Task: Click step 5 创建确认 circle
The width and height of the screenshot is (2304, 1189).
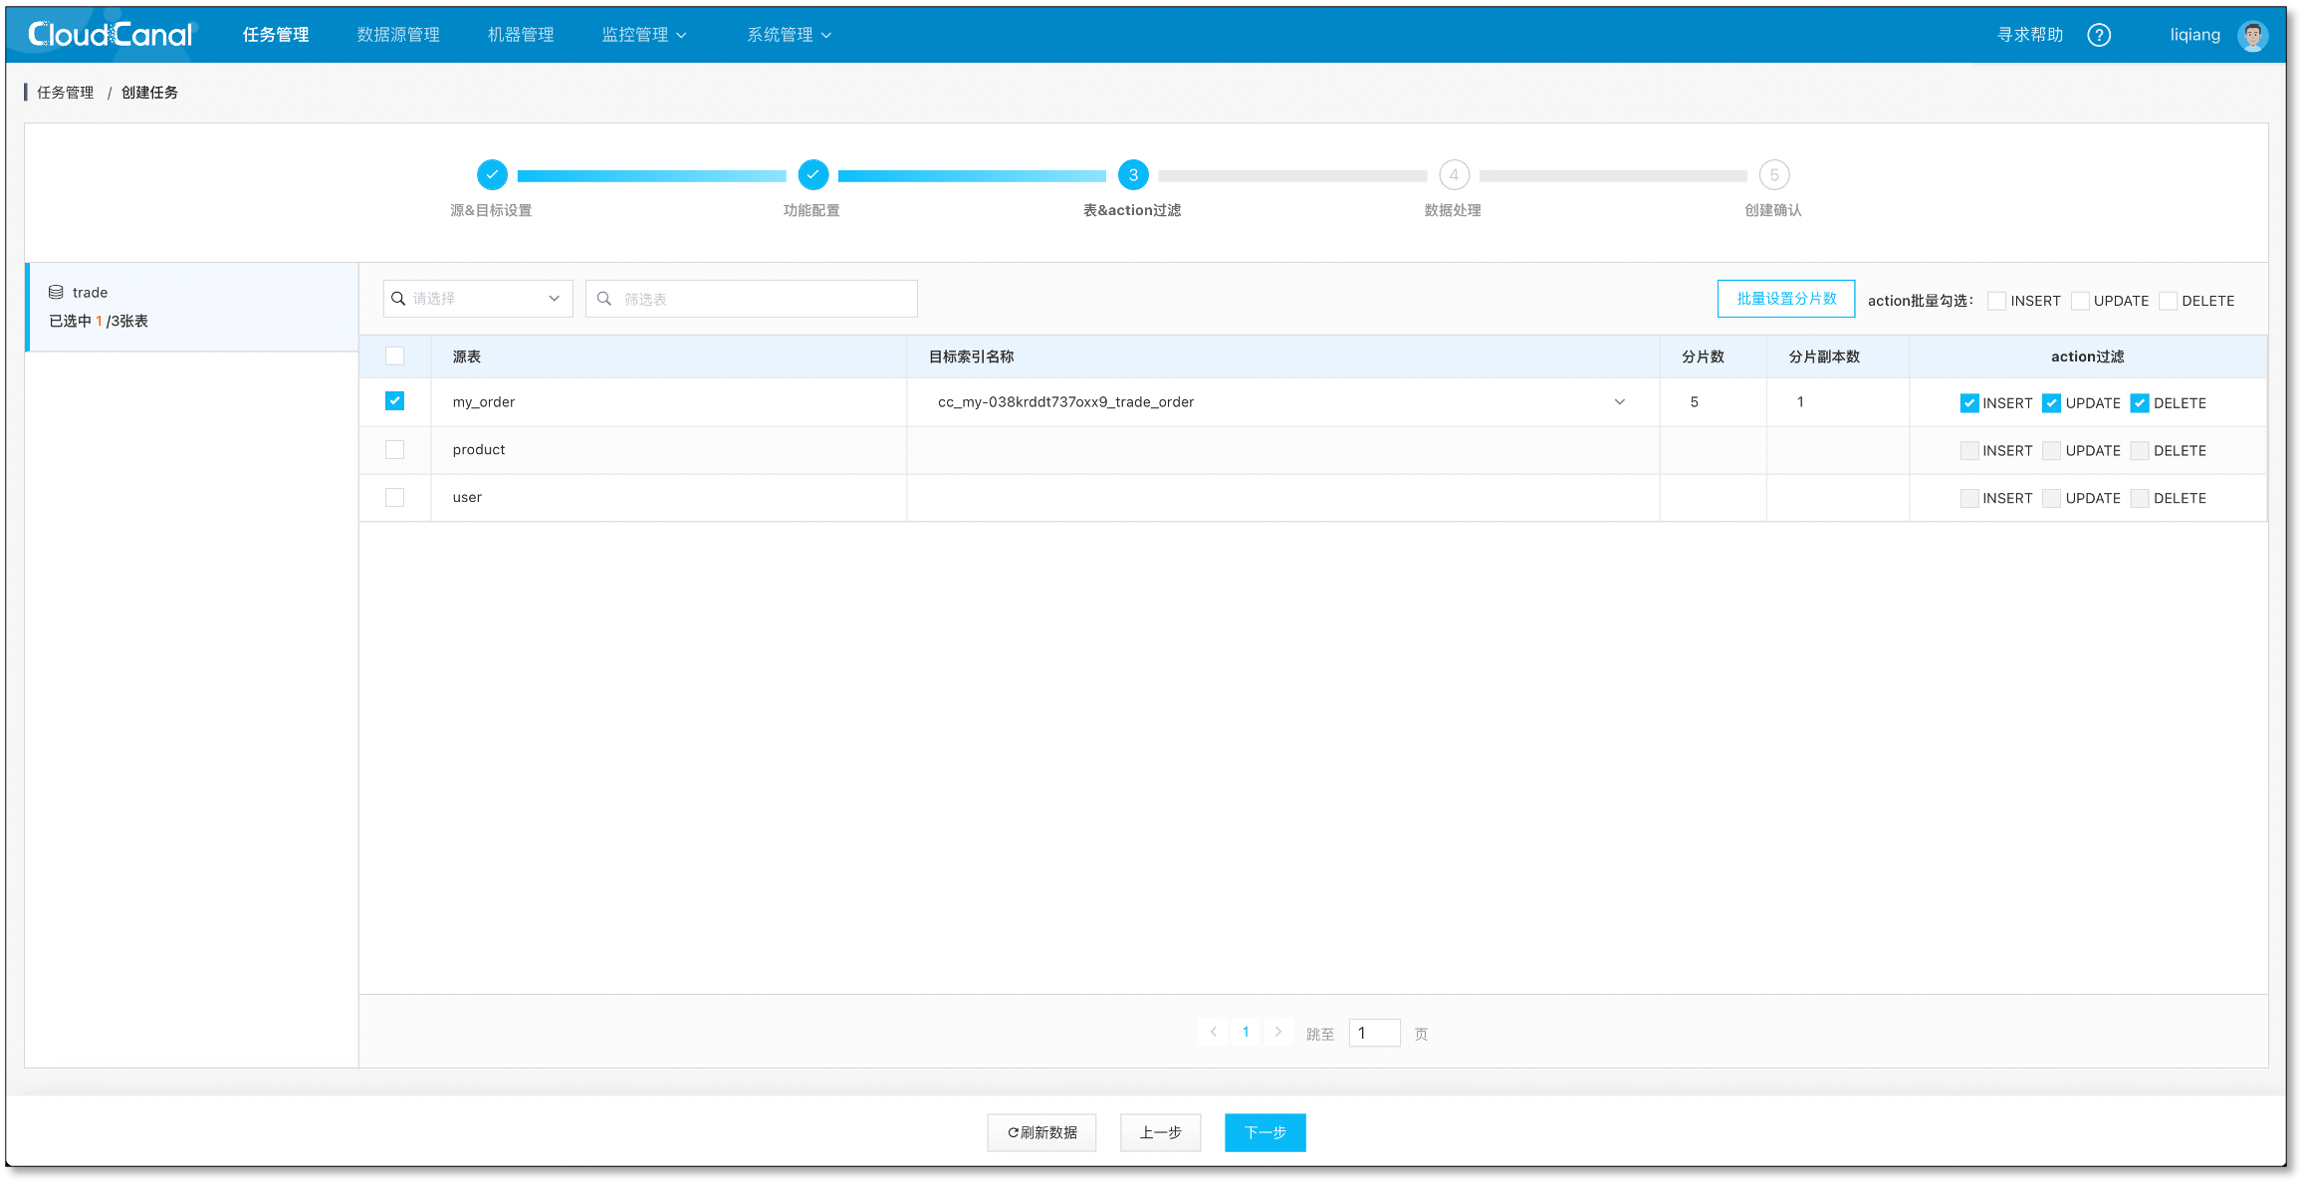Action: point(1774,175)
